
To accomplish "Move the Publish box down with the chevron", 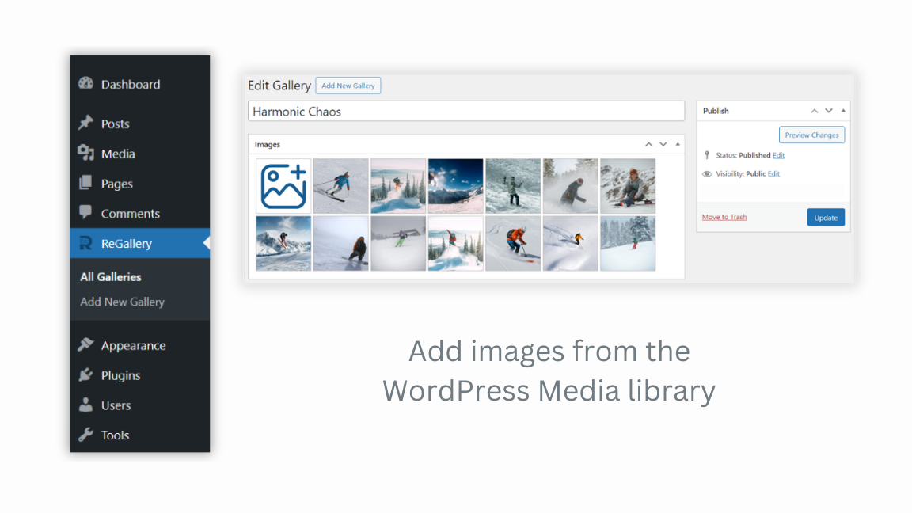I will [828, 111].
